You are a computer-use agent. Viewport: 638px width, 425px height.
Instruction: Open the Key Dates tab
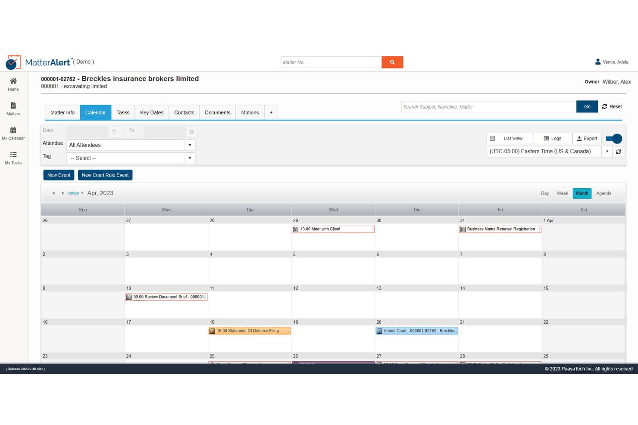[152, 112]
